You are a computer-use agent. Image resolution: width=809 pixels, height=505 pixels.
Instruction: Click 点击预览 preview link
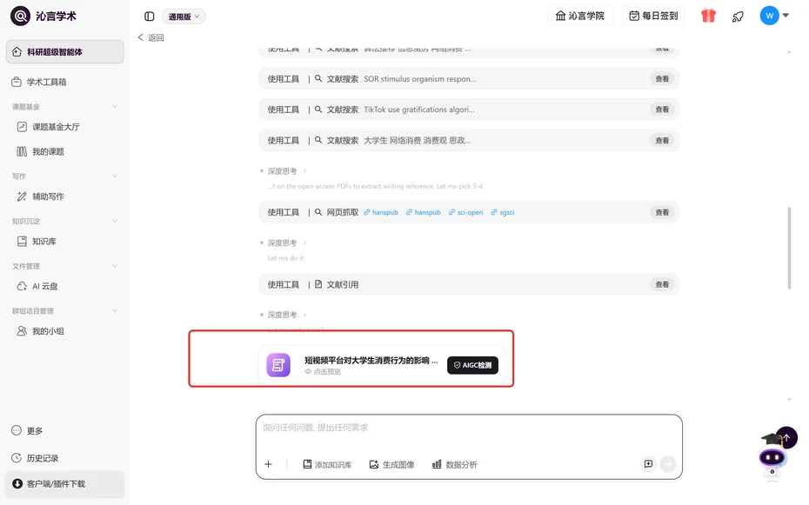[323, 371]
